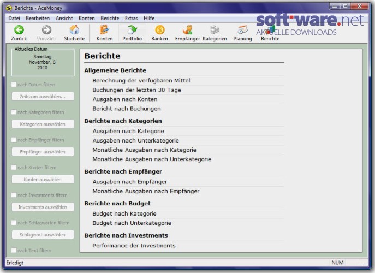
Task: Open Budget nach Unterkategorie report
Action: [x=132, y=223]
